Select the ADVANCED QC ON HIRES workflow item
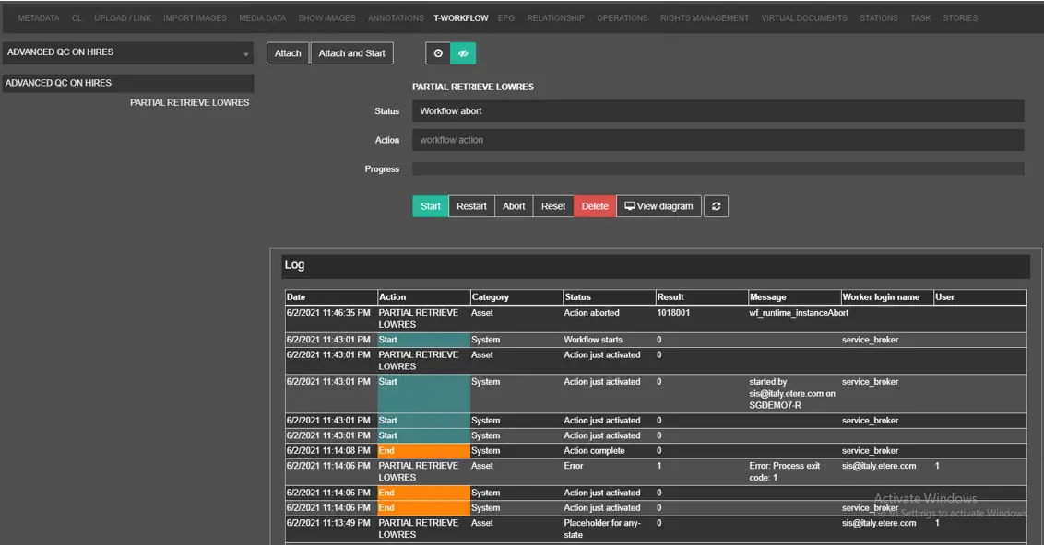 [128, 83]
